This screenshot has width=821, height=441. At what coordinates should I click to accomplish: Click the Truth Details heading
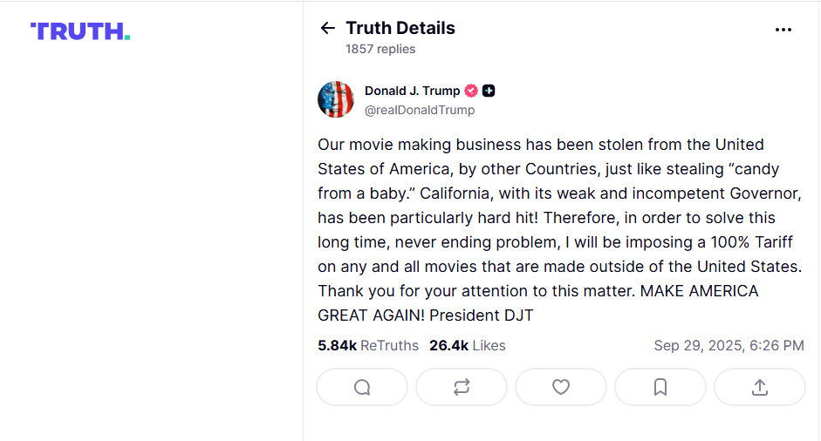coord(400,28)
